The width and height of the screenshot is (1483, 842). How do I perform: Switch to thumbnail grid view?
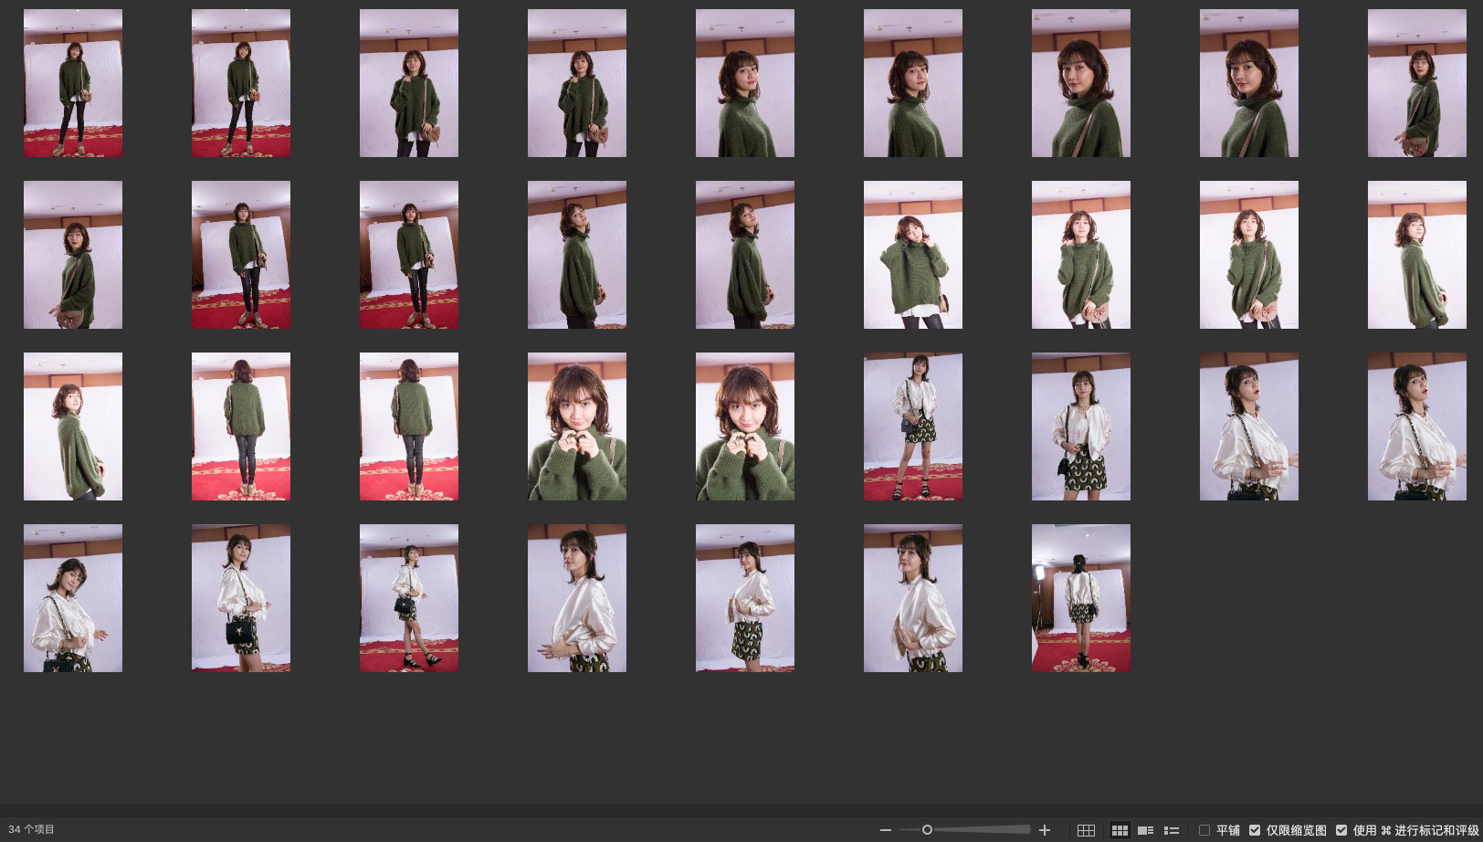pos(1119,830)
